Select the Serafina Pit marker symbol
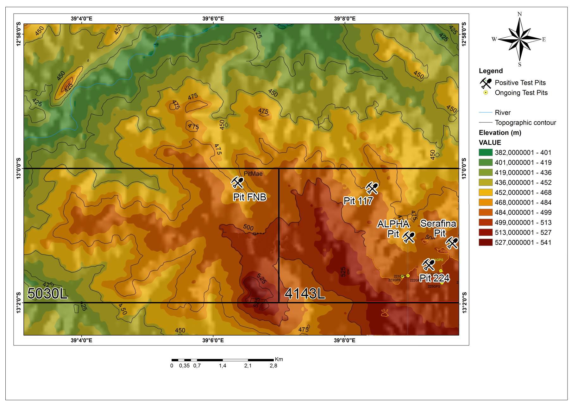This screenshot has height=404, width=571. tap(452, 243)
